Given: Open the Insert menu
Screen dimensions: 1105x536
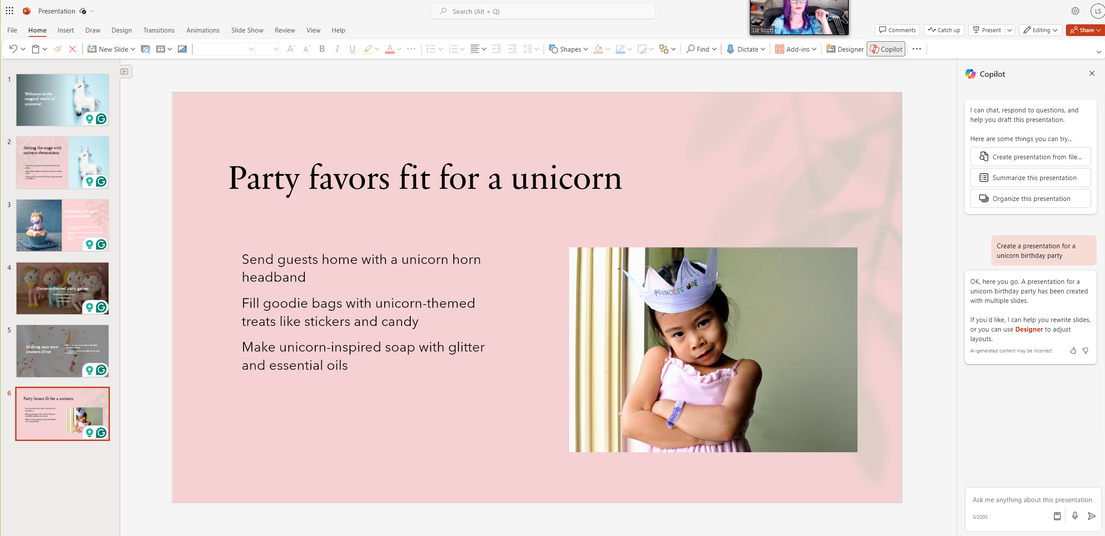Looking at the screenshot, I should (x=66, y=30).
